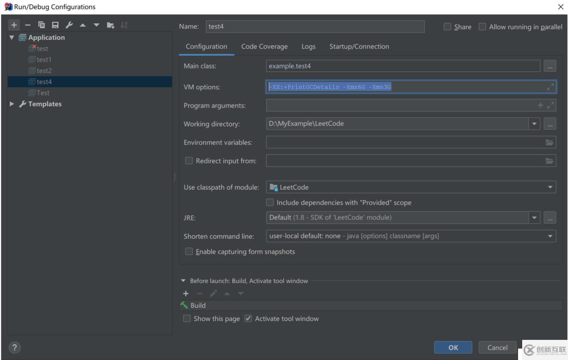Expand the VM options field editor

550,87
